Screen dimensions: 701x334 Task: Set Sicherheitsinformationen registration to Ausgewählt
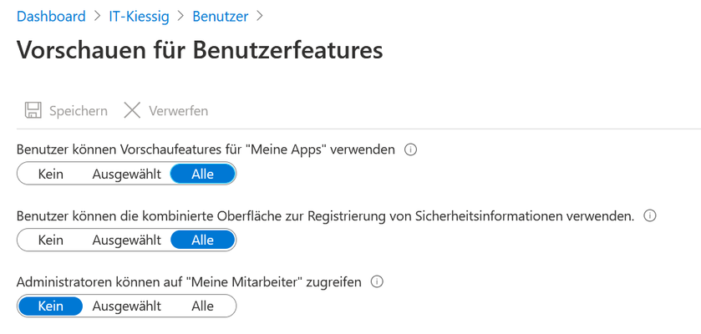coord(126,240)
